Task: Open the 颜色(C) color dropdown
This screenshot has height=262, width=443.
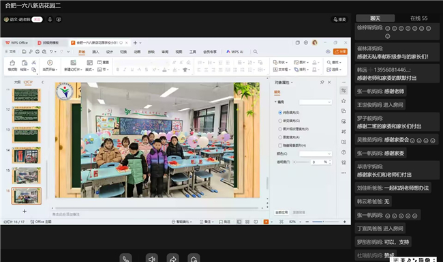Action: click(316, 154)
